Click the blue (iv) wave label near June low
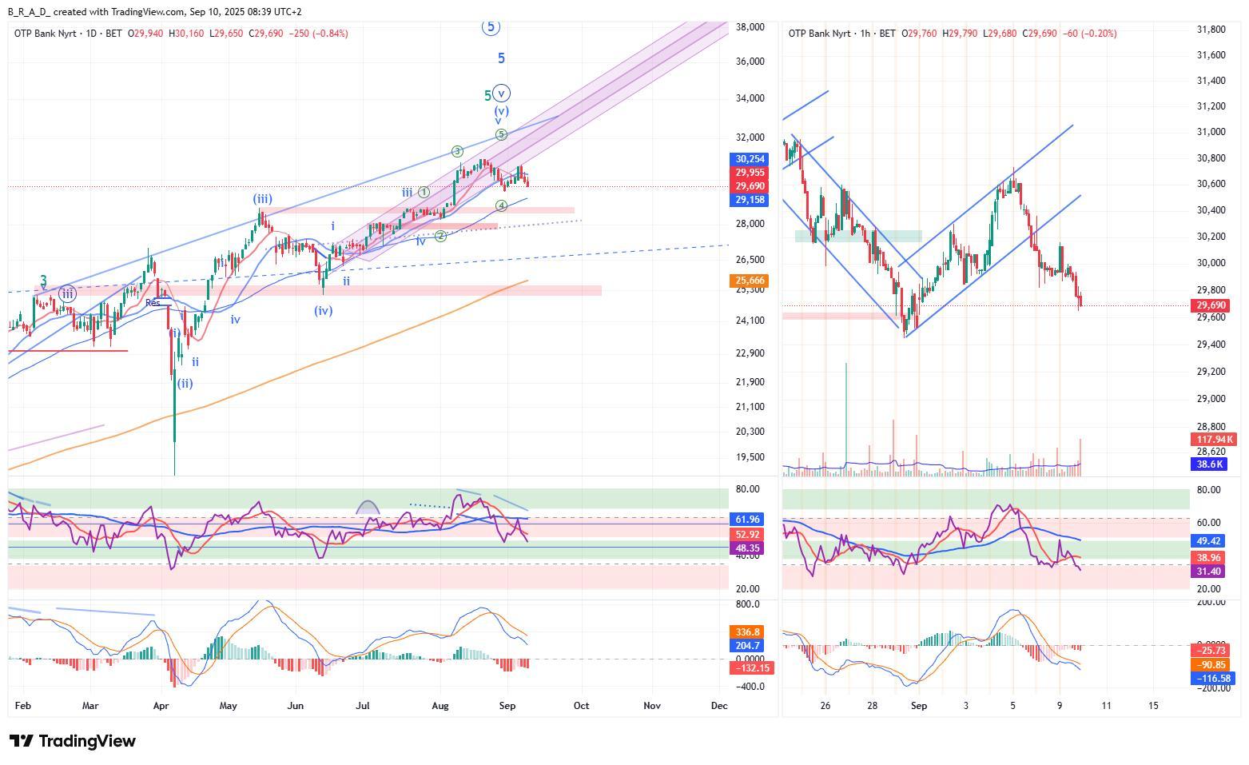1249x765 pixels. [x=323, y=310]
